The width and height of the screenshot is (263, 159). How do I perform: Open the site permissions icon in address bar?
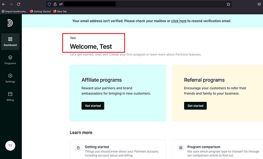pos(61,4)
